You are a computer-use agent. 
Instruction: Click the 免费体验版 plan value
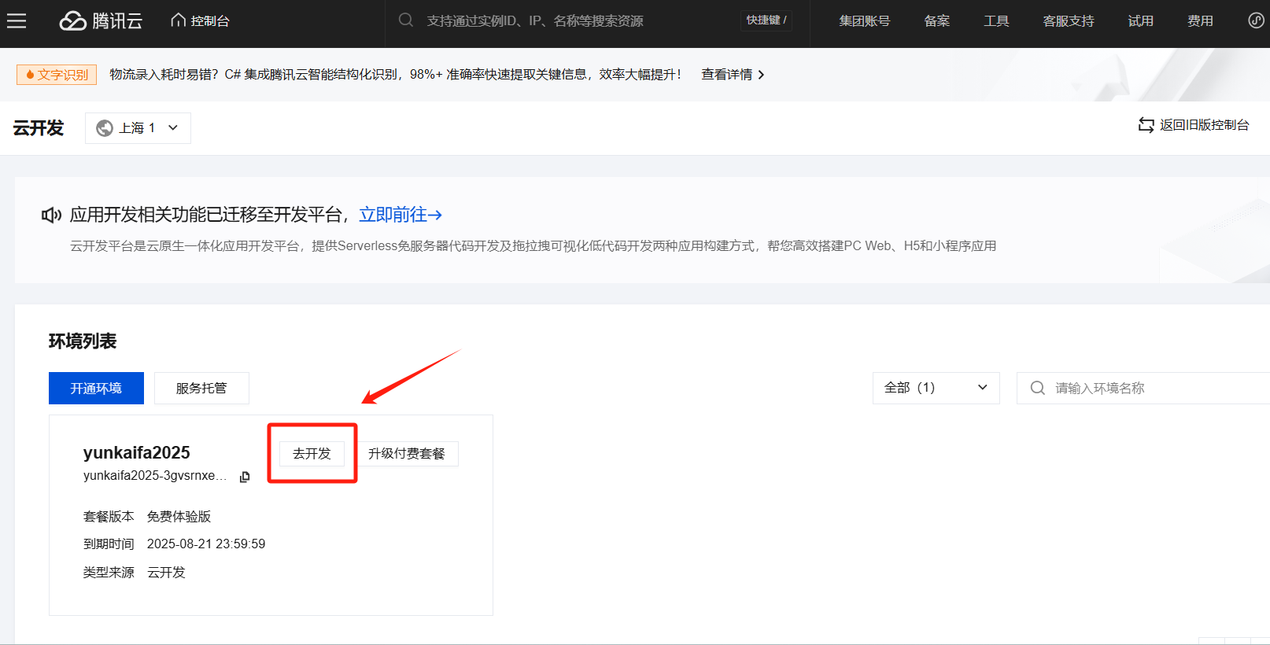pyautogui.click(x=179, y=517)
